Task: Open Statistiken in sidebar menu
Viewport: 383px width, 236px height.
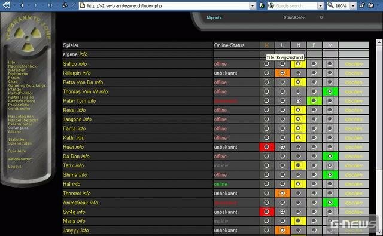Action: [x=17, y=139]
